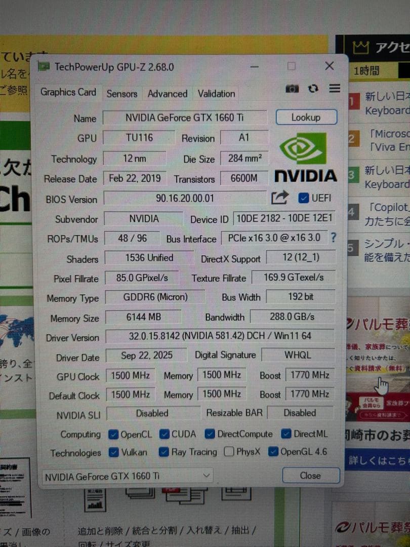
Task: Toggle the OpenCL checkbox off
Action: 113,434
